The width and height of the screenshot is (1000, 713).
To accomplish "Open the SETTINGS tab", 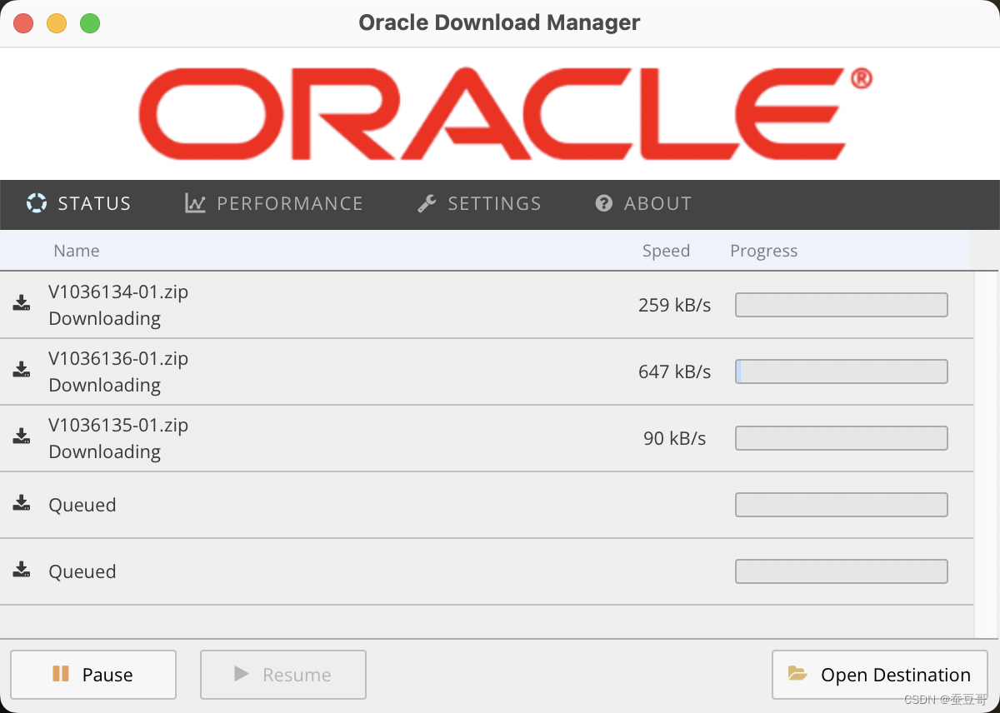I will pos(479,203).
